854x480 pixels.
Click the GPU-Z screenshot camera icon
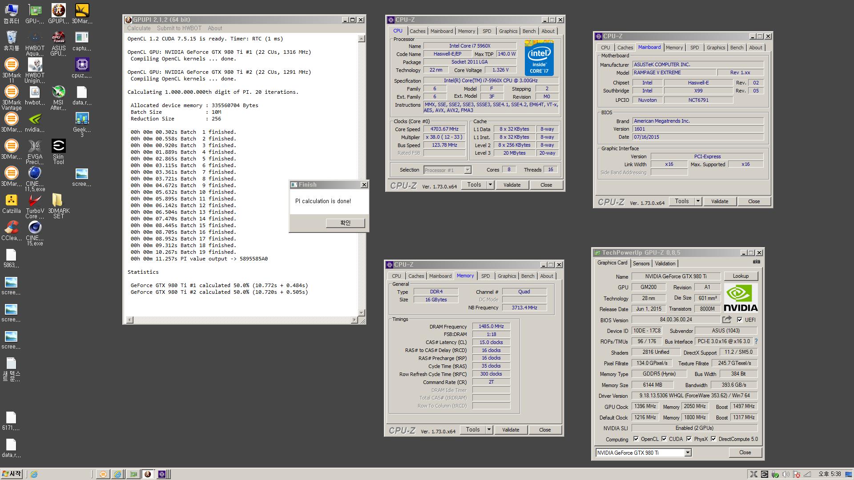pos(756,262)
